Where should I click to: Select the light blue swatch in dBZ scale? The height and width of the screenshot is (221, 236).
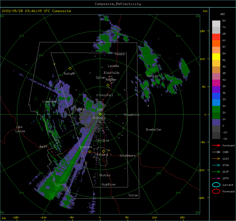pos(216,102)
